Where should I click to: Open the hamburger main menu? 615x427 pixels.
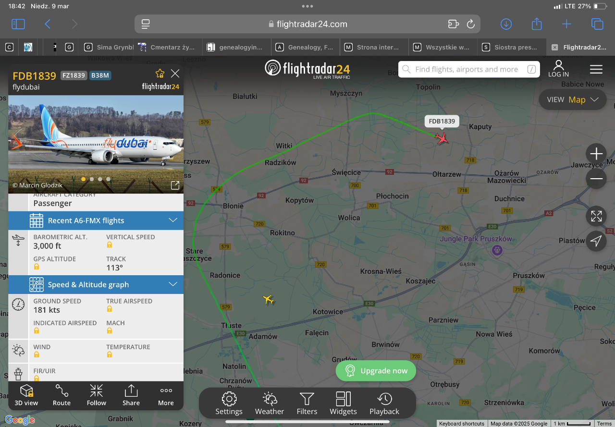pyautogui.click(x=596, y=69)
